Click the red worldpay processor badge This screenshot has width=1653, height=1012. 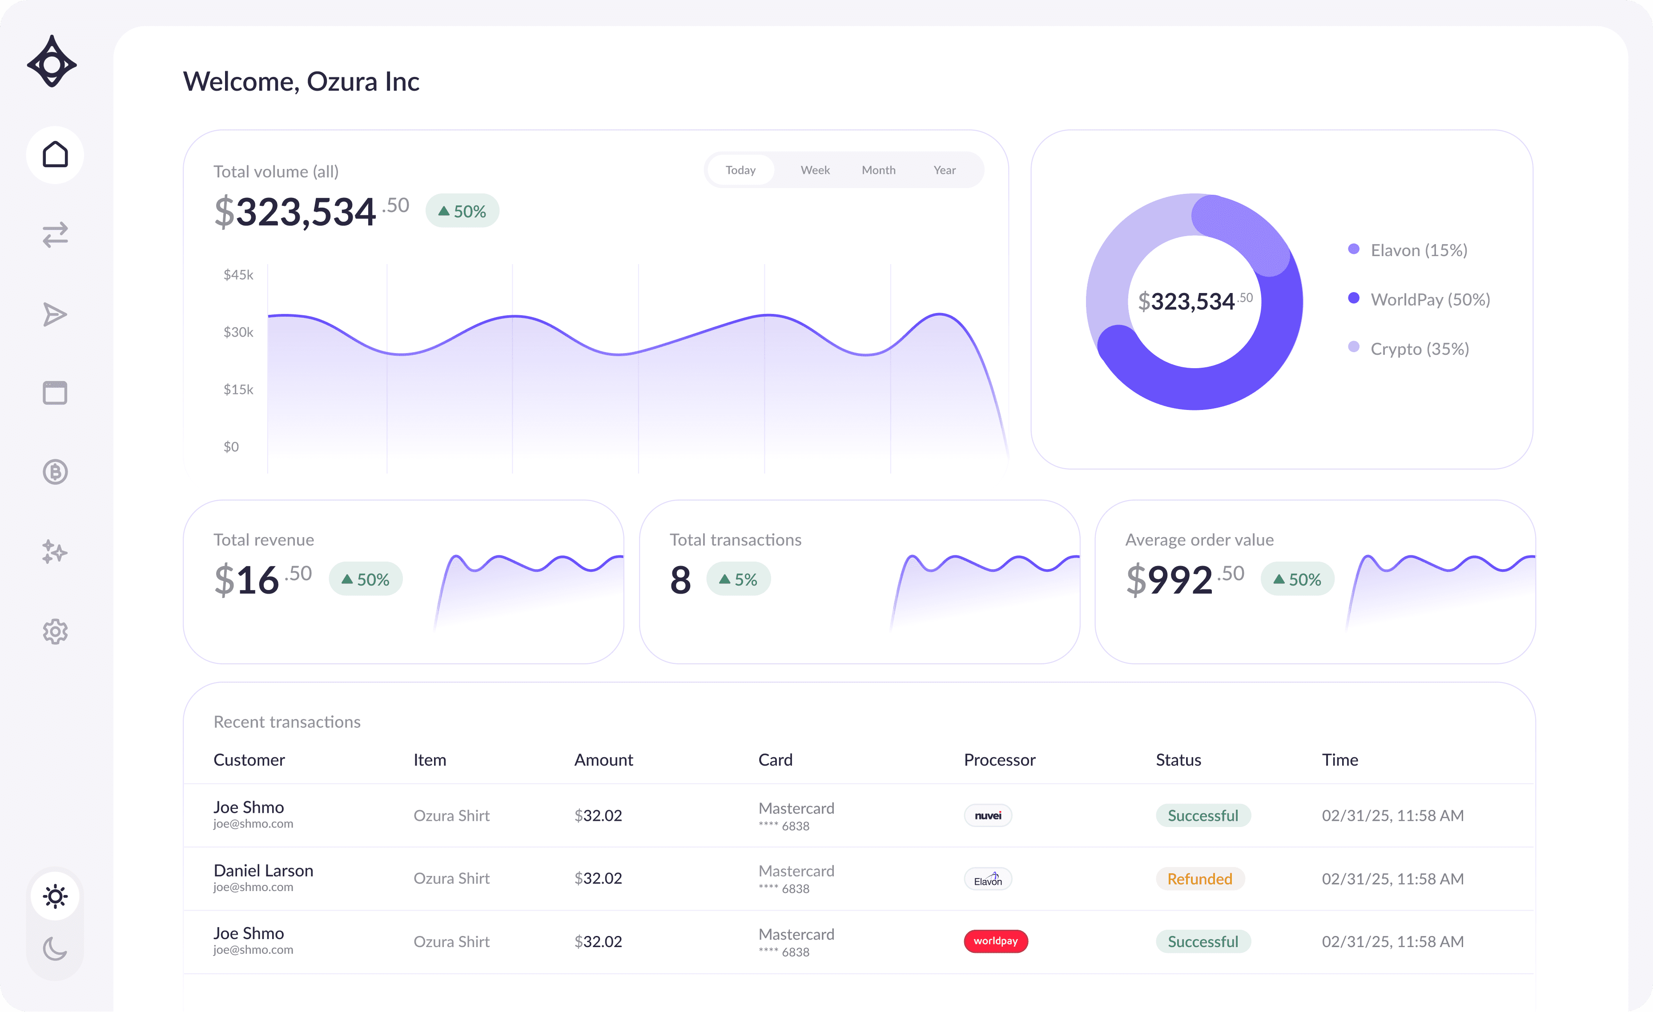(996, 941)
